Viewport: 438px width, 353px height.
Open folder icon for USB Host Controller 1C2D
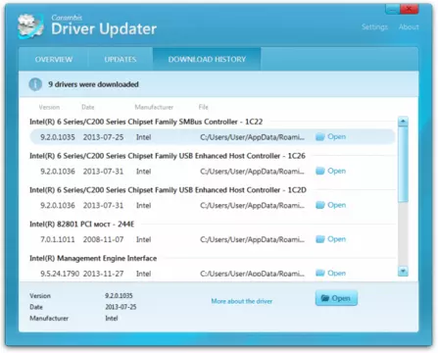pyautogui.click(x=320, y=205)
